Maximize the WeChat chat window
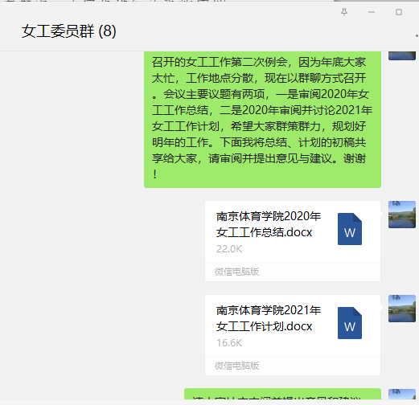Viewport: 419px width, 405px height. [399, 12]
